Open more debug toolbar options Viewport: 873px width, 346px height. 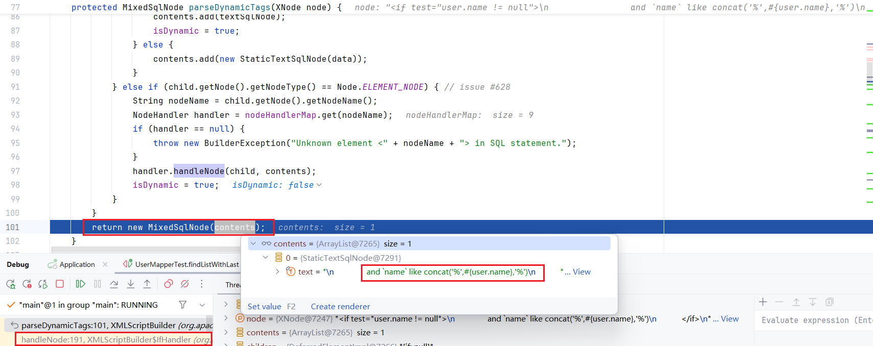pyautogui.click(x=202, y=284)
